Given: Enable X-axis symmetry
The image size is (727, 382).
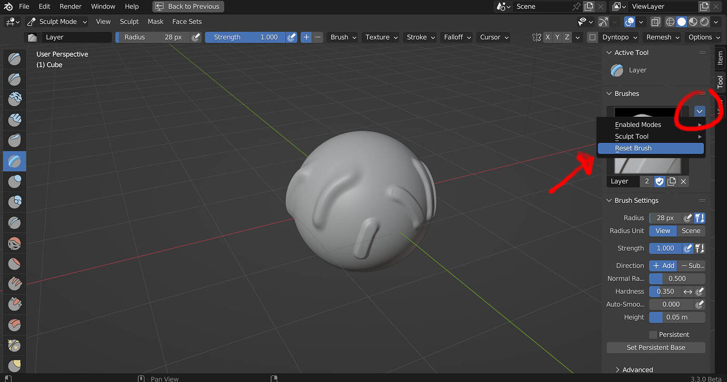Looking at the screenshot, I should pyautogui.click(x=547, y=37).
